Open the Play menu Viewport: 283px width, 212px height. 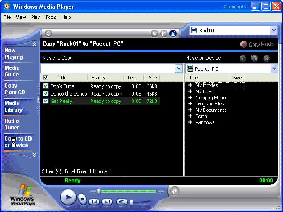pos(35,17)
